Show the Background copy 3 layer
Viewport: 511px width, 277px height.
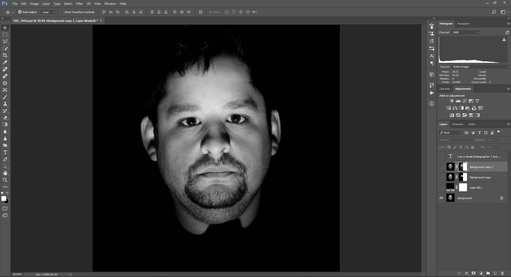coord(441,167)
